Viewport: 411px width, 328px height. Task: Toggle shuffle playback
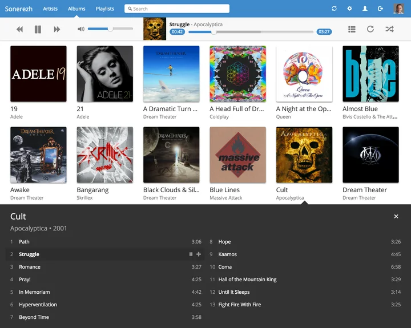point(389,29)
